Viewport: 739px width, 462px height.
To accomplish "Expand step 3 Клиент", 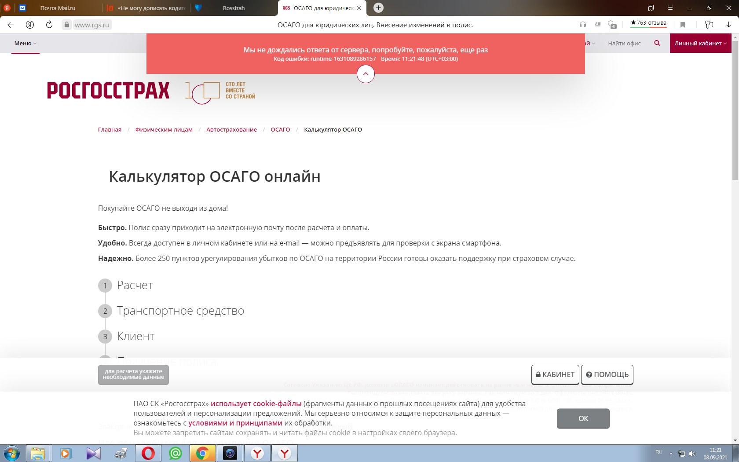I will [127, 336].
